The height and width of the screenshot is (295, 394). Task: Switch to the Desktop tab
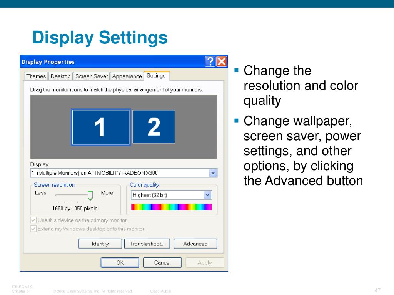pos(60,76)
